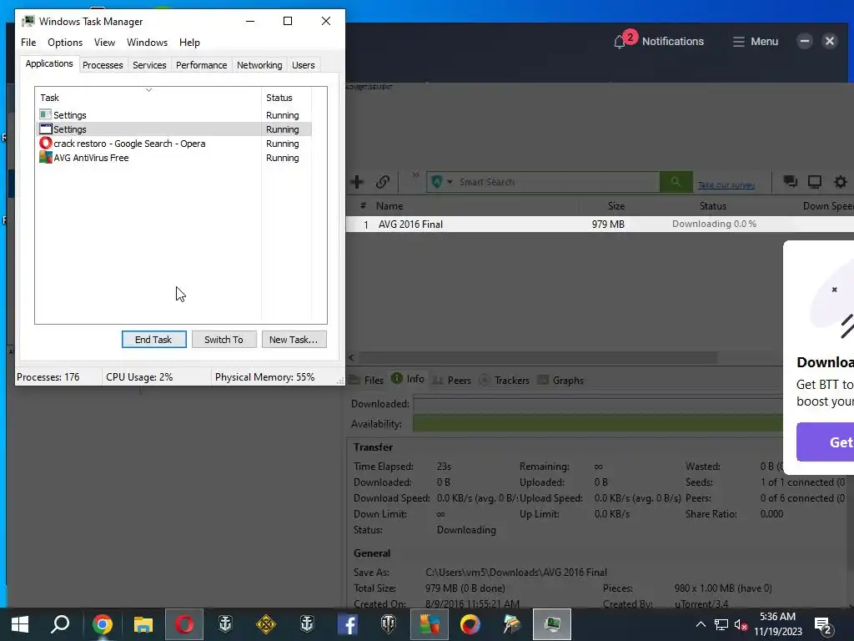
Task: Click the taskbar clock showing 5:36 AM
Action: coord(778,624)
